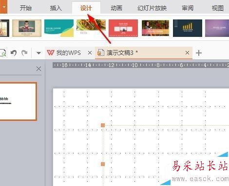Screen dimensions: 229x186
Task: Undo the last action
Action: point(14,53)
